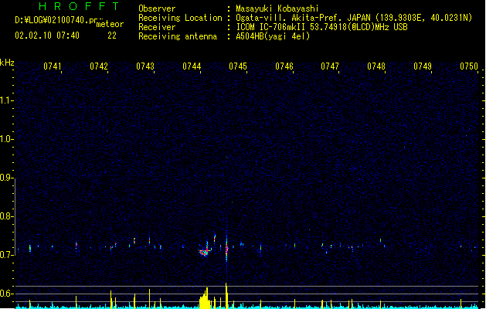Click the wide yellow power burst near 0744
This screenshot has height=309, width=486.
click(x=204, y=298)
